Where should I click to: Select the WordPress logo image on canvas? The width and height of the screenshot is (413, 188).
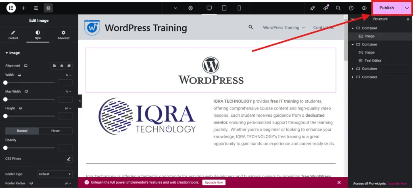click(211, 70)
